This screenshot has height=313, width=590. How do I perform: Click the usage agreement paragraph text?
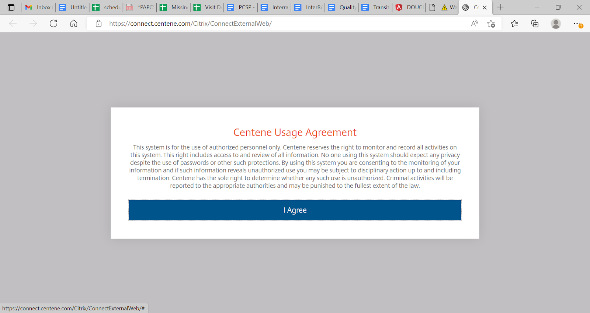[x=295, y=166]
